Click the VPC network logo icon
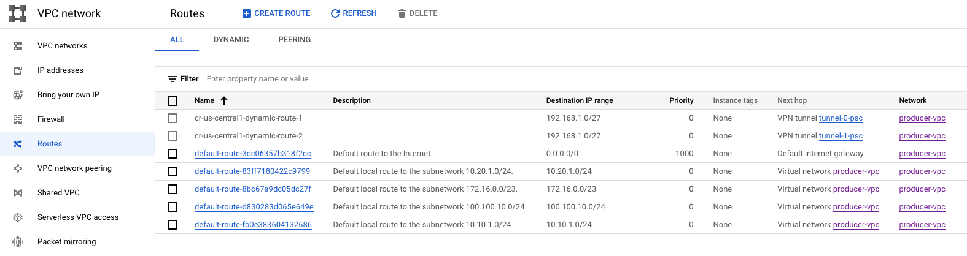This screenshot has height=256, width=967. coord(18,13)
